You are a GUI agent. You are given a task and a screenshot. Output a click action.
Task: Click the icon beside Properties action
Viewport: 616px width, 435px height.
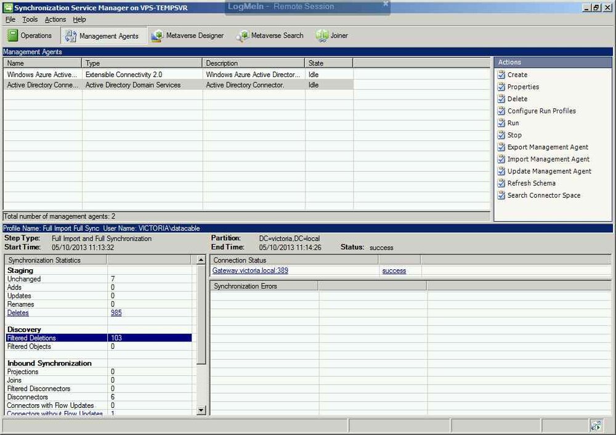pos(501,87)
